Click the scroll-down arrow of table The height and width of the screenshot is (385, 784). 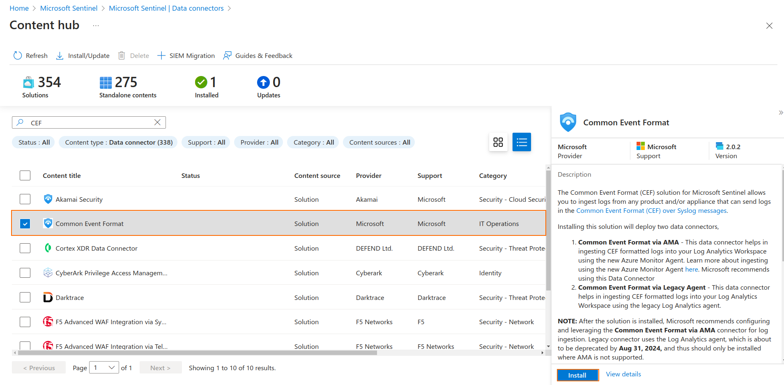pyautogui.click(x=548, y=346)
